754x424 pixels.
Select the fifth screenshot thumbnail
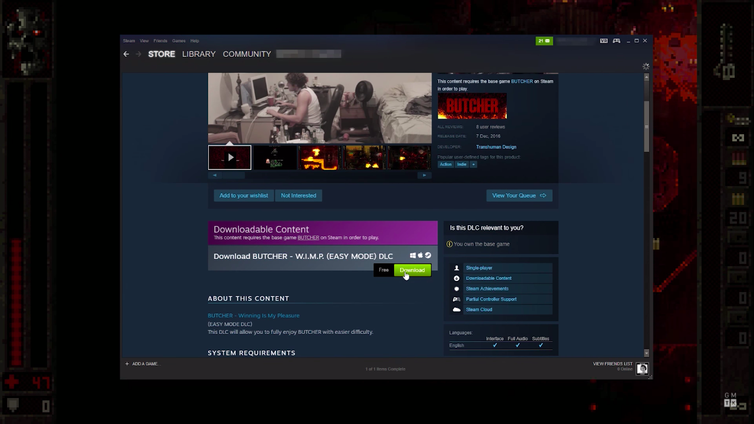[409, 158]
